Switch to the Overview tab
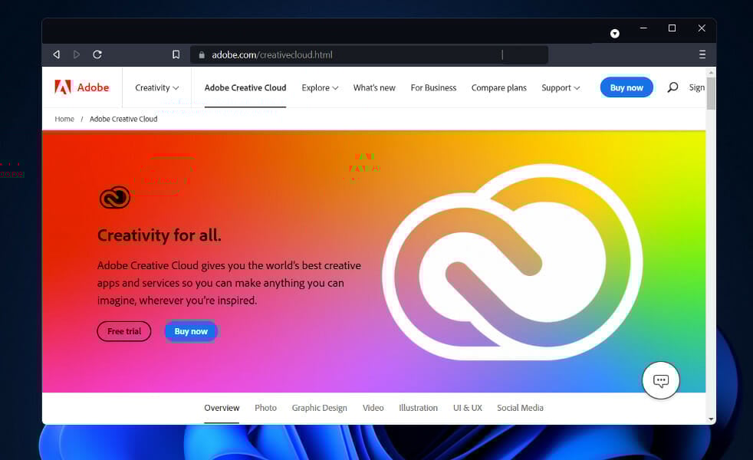 (x=222, y=408)
